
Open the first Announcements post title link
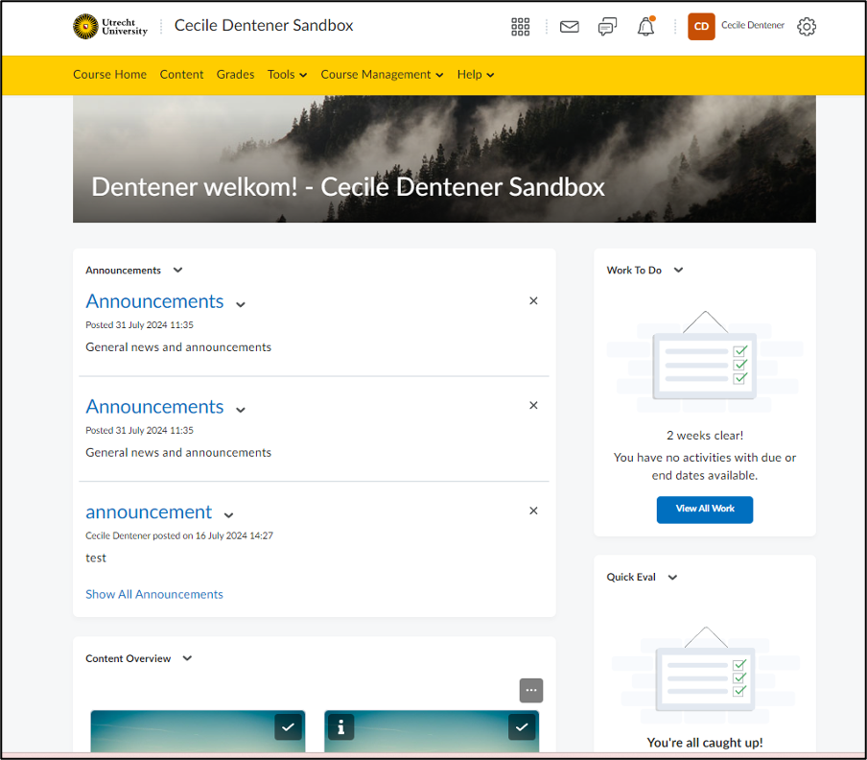coord(154,301)
